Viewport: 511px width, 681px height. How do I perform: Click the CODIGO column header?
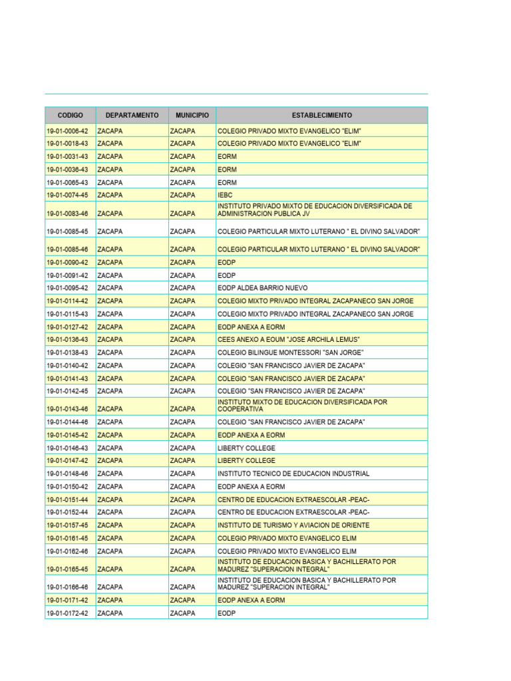71,116
